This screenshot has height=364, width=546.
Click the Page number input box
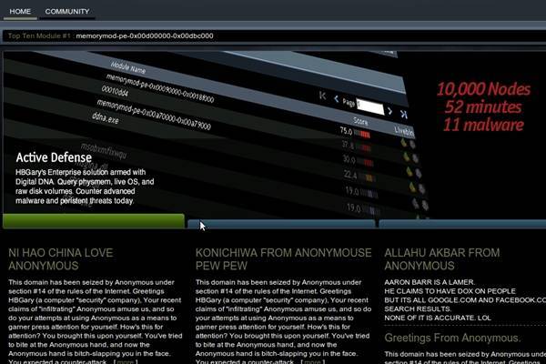click(x=369, y=107)
